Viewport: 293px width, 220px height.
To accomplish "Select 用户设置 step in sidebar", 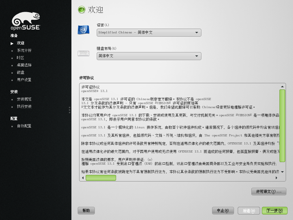I will coord(24,80).
